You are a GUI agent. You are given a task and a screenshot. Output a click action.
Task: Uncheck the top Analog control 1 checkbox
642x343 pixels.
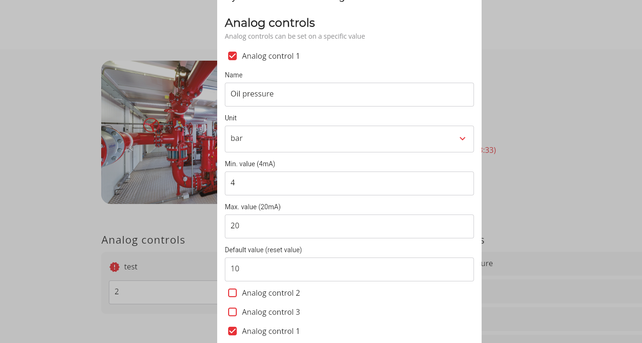[x=232, y=56]
